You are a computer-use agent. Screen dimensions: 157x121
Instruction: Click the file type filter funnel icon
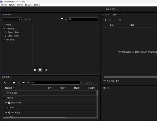(x=62, y=19)
